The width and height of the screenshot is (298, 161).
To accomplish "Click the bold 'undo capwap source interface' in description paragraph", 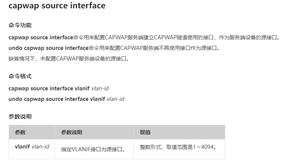I will point(48,48).
